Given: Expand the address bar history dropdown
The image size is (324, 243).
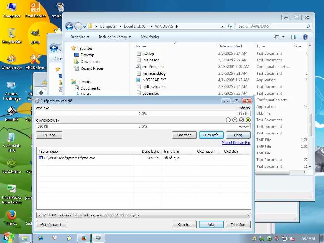Looking at the screenshot, I should [x=222, y=27].
